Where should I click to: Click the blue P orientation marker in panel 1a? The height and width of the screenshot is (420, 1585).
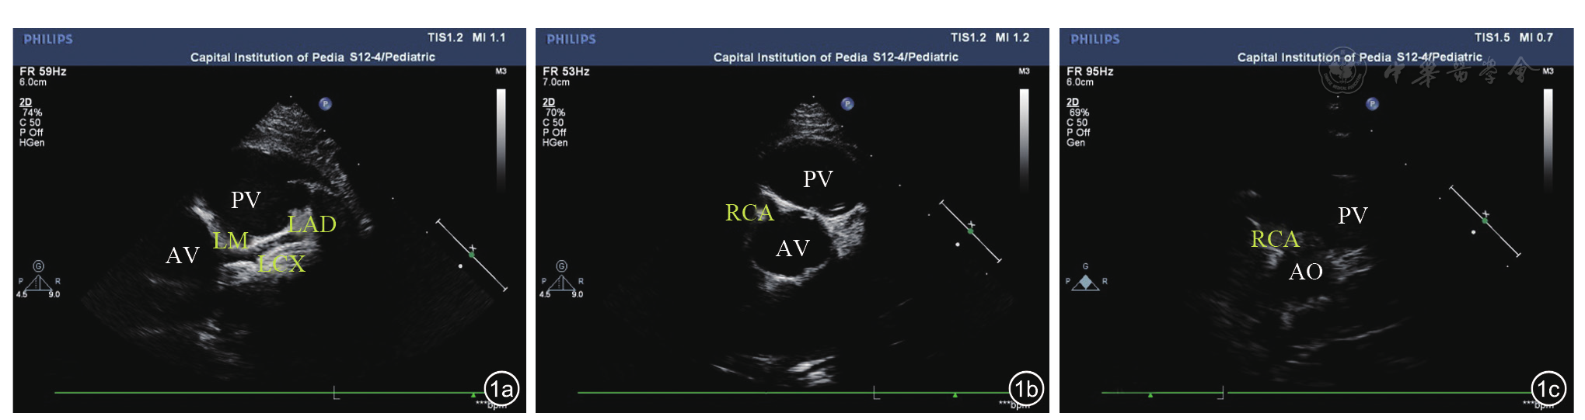(x=325, y=104)
